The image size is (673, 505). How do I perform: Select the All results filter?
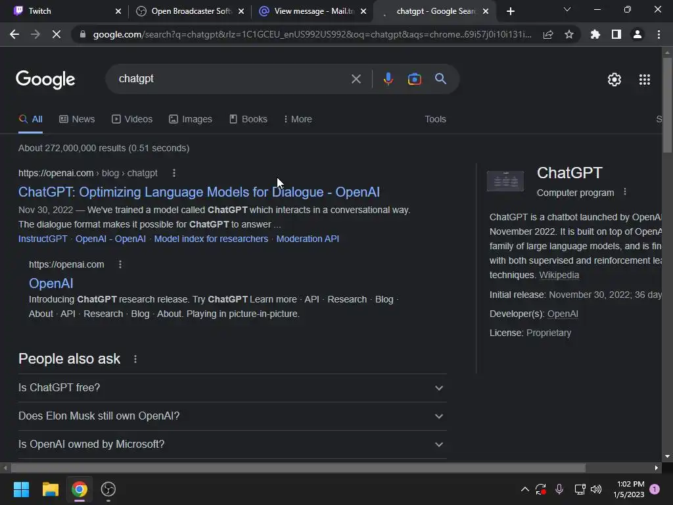[x=30, y=119]
